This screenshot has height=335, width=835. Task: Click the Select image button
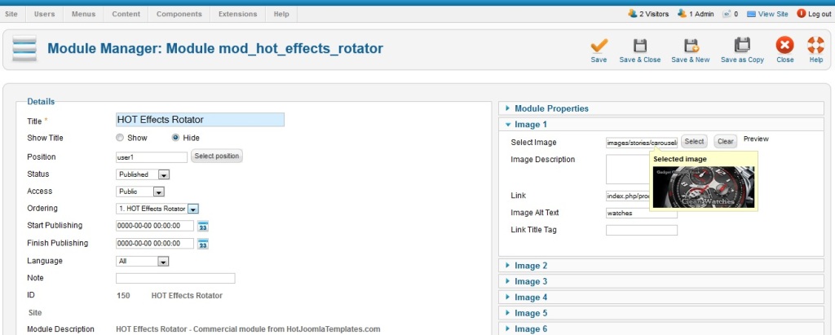694,142
